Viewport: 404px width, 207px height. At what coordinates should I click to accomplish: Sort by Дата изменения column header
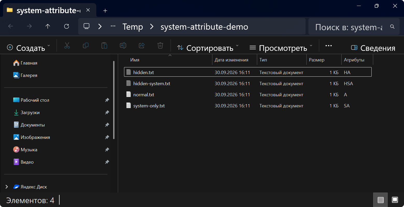(x=232, y=60)
